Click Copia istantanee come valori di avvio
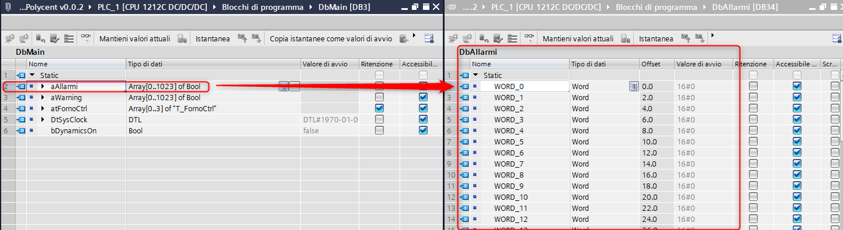This screenshot has height=230, width=843. [331, 38]
